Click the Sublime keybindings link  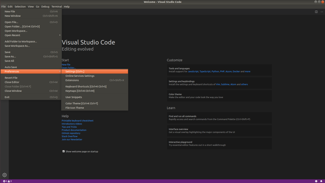(225, 84)
